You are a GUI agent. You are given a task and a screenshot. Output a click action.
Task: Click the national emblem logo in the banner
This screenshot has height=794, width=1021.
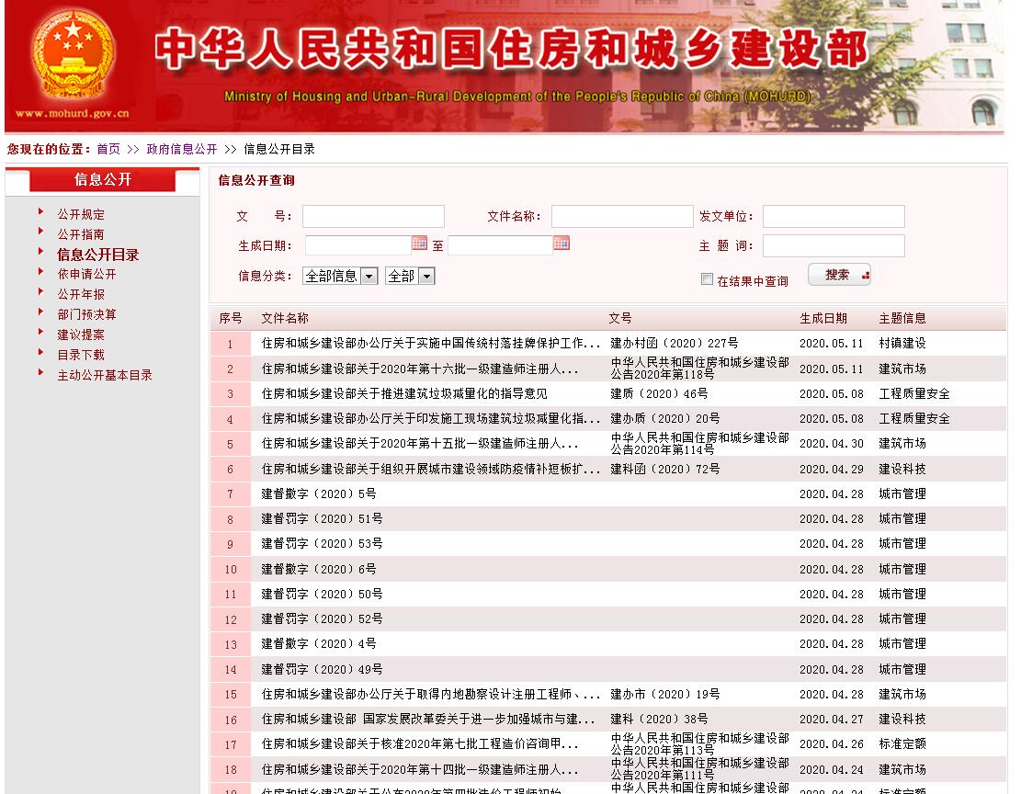click(73, 56)
